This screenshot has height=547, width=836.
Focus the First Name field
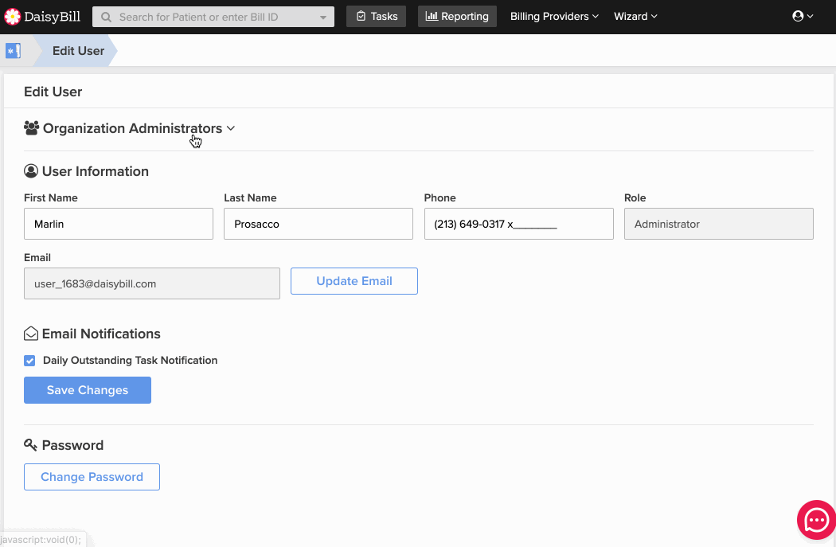pyautogui.click(x=119, y=224)
